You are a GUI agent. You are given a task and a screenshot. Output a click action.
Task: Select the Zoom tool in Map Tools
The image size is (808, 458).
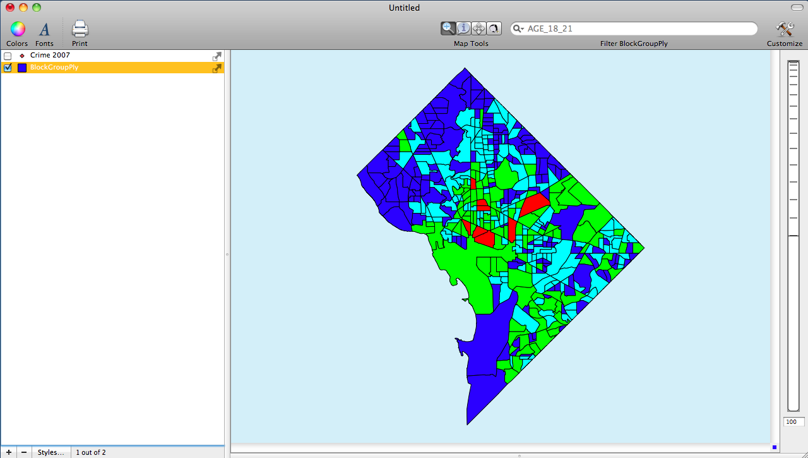pyautogui.click(x=448, y=28)
